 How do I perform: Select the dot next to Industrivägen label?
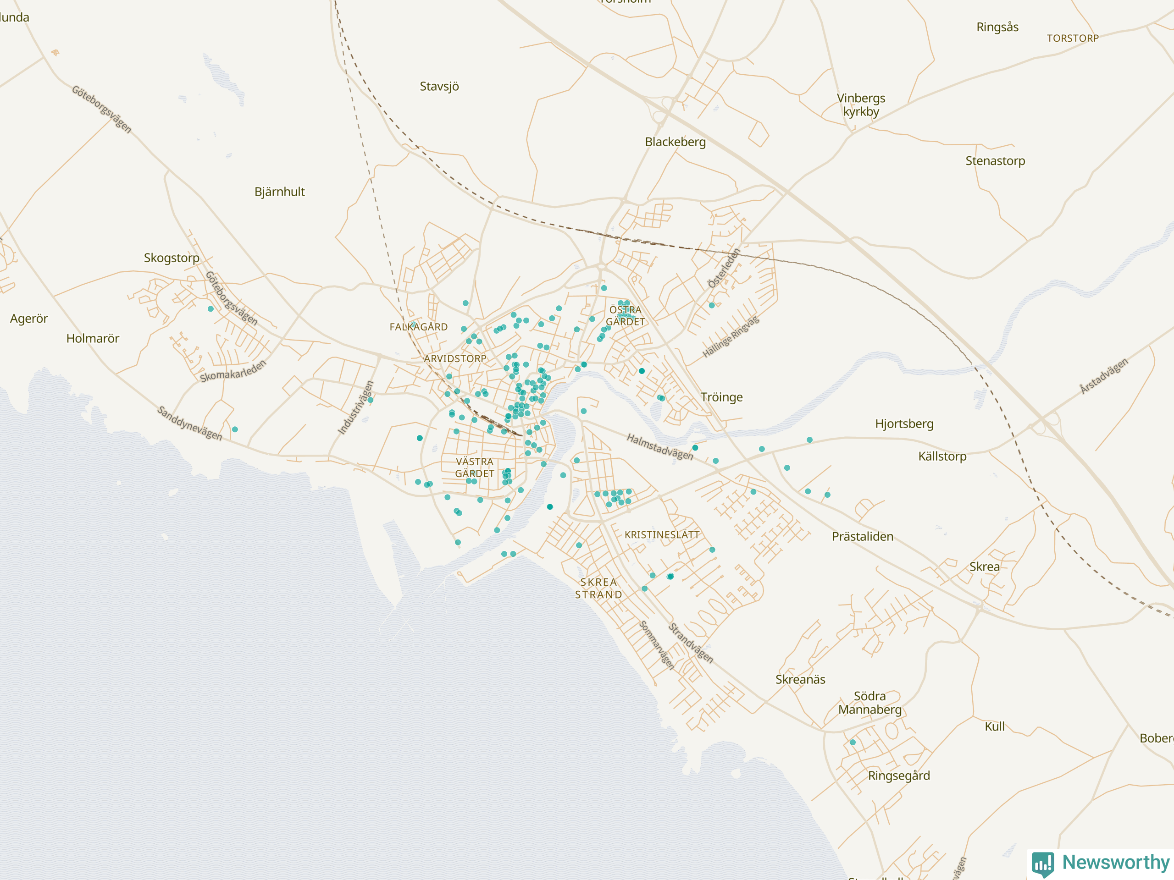[371, 401]
